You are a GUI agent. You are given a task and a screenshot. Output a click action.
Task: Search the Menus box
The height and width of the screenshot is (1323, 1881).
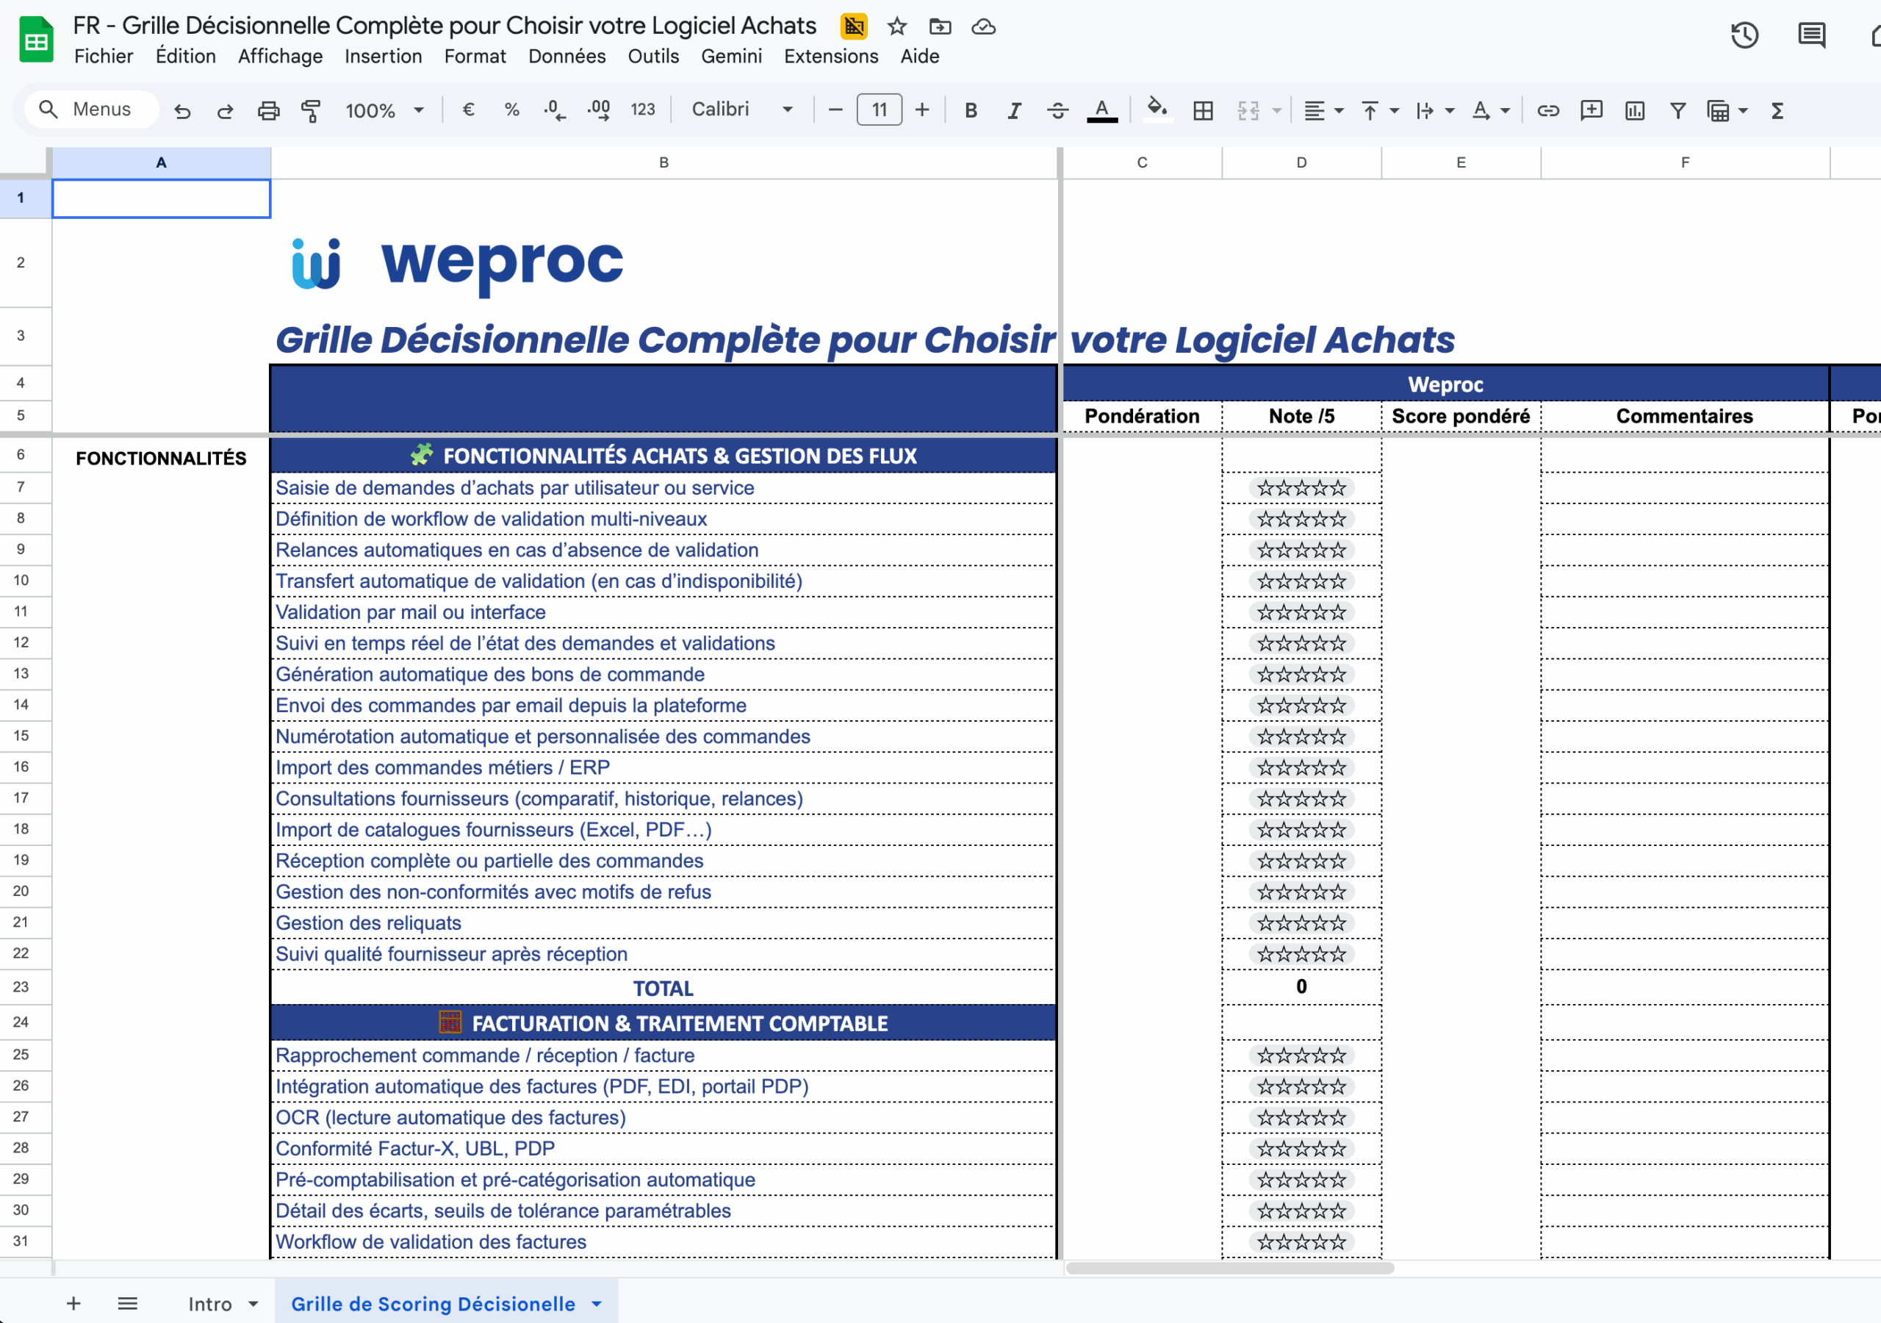(92, 110)
